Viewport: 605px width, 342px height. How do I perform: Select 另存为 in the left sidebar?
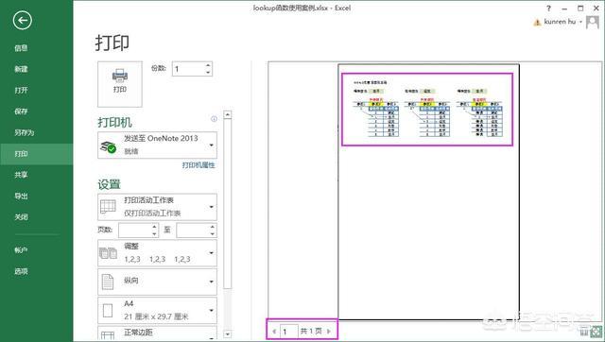(x=25, y=132)
